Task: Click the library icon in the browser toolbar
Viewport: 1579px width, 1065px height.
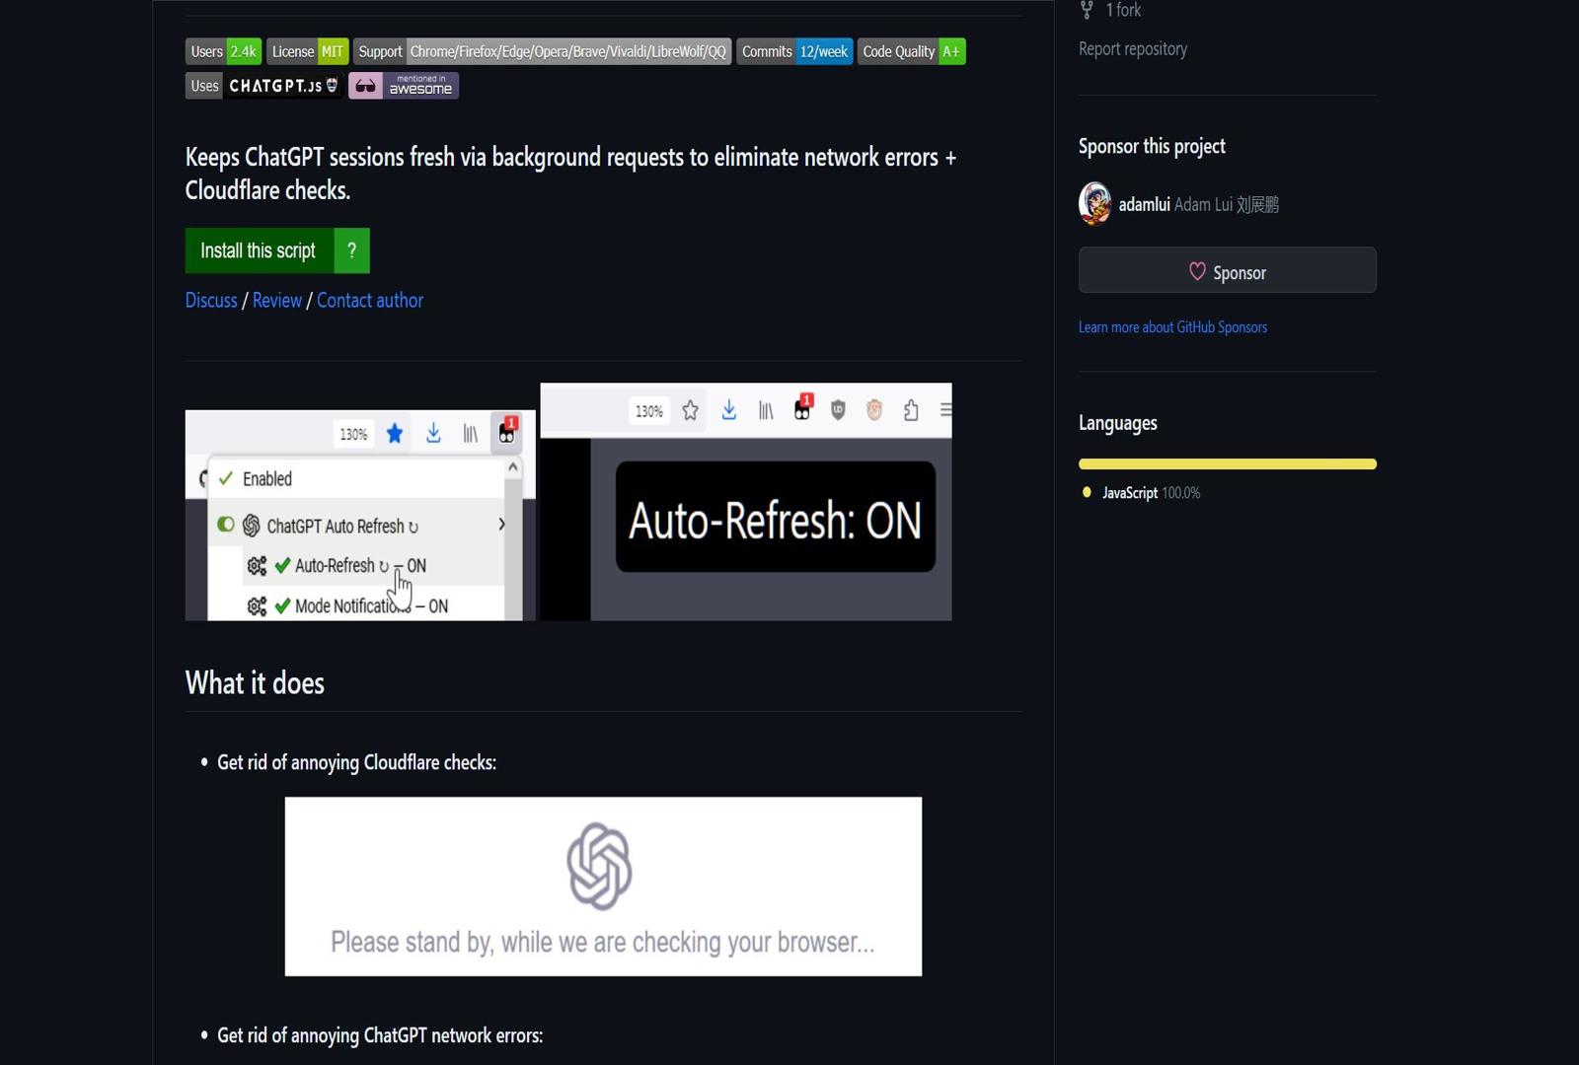Action: (x=472, y=434)
